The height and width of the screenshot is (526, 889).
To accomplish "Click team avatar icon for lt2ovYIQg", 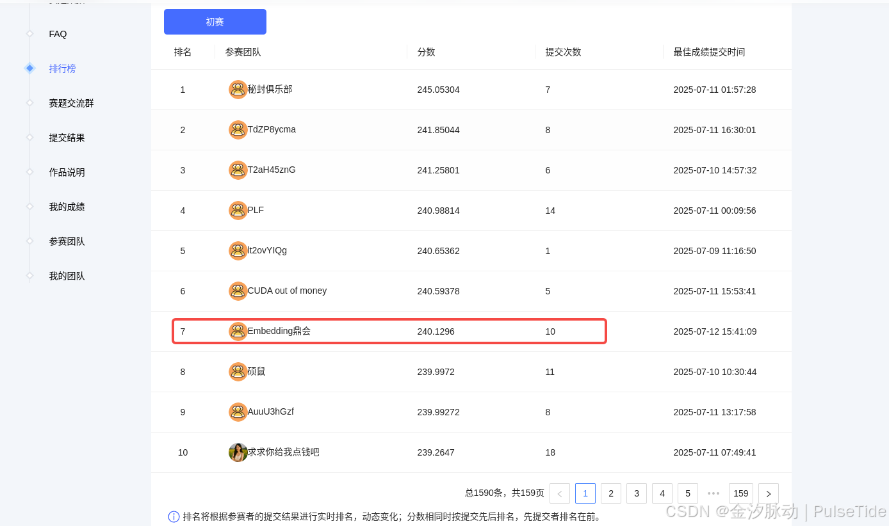I will 238,251.
